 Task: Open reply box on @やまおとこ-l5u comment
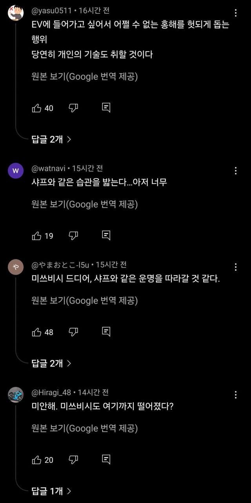pyautogui.click(x=106, y=332)
